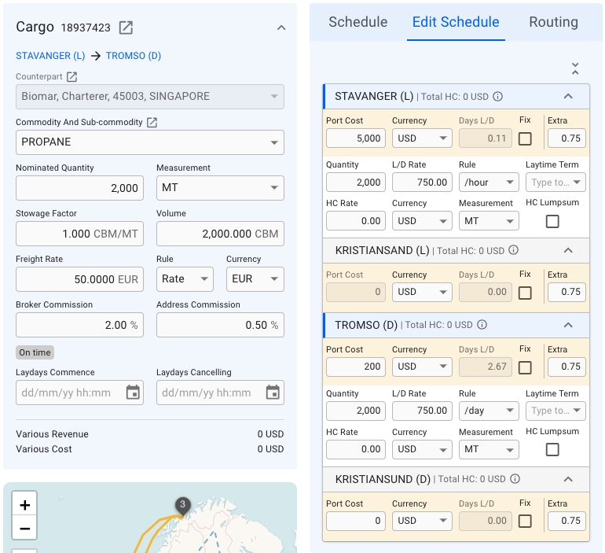The image size is (605, 553).
Task: Open Laydays Commence calendar picker
Action: (133, 393)
